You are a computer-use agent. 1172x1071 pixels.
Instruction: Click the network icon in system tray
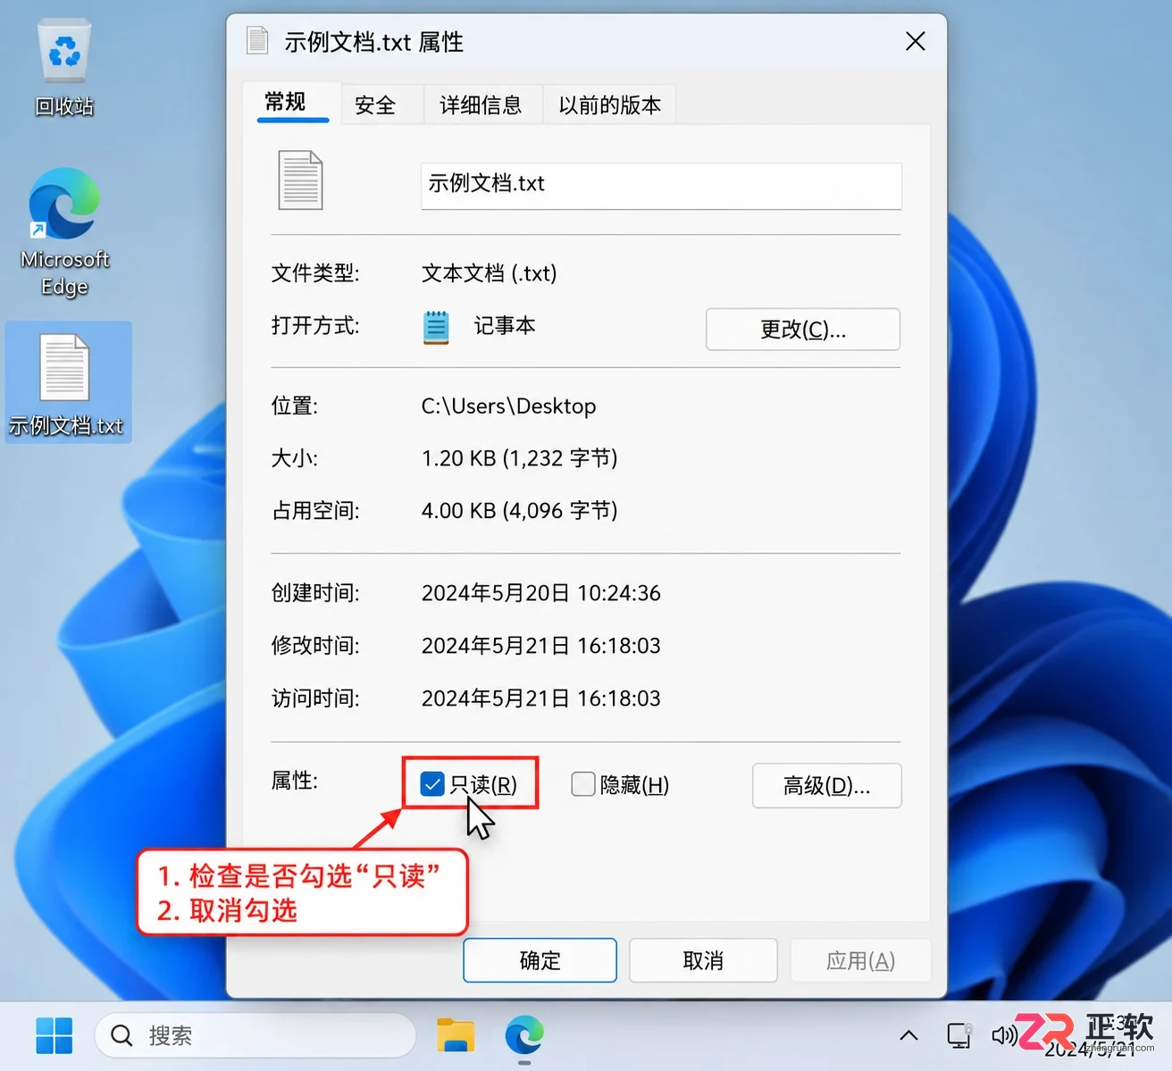click(x=959, y=1035)
